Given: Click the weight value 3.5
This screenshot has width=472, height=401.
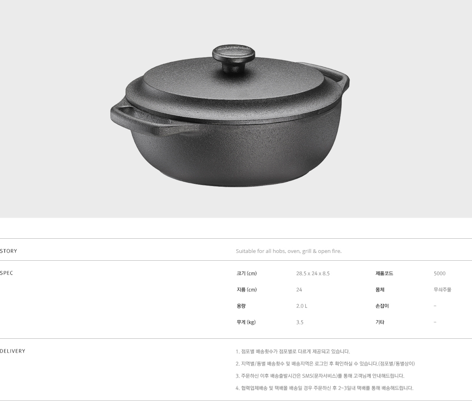Looking at the screenshot, I should pos(300,322).
